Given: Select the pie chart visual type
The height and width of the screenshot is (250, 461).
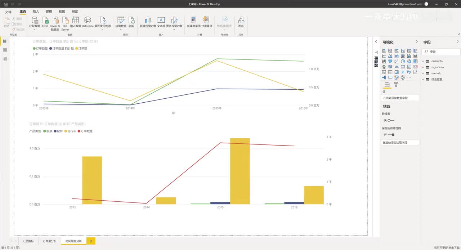Looking at the screenshot, I should (403, 61).
